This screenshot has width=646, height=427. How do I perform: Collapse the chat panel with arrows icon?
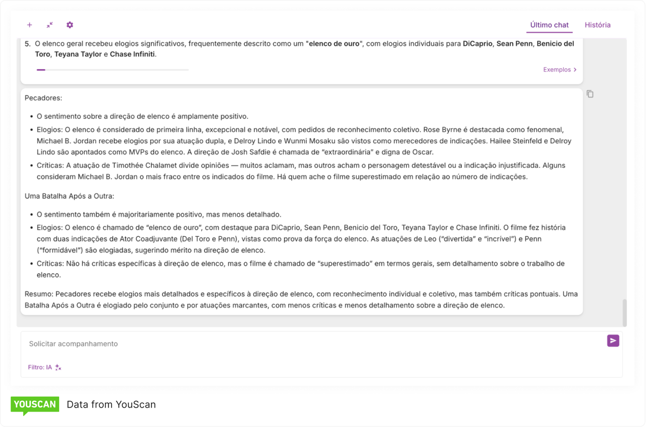[49, 25]
